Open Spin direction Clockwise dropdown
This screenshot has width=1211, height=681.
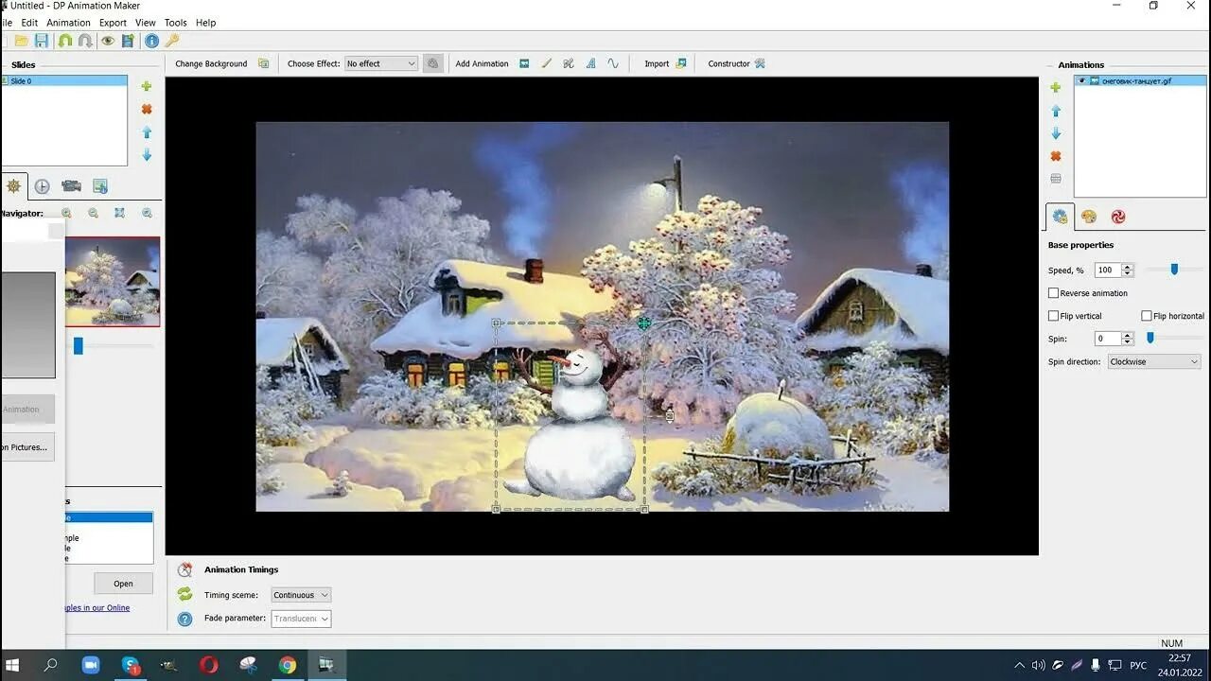pos(1153,361)
